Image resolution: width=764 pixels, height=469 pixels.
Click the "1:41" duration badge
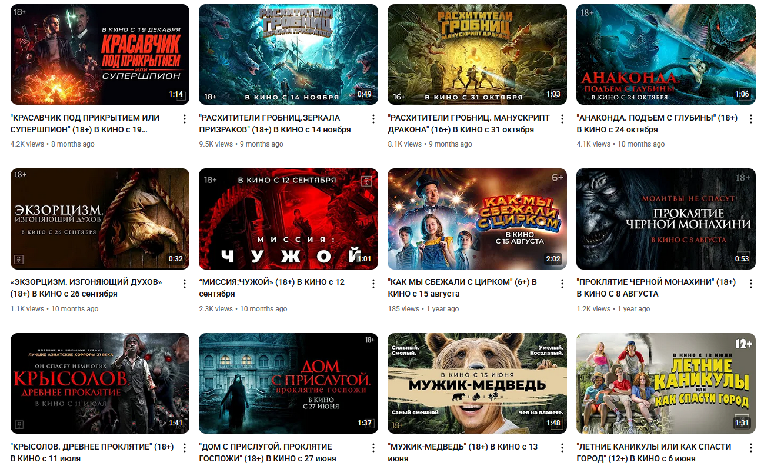(176, 423)
